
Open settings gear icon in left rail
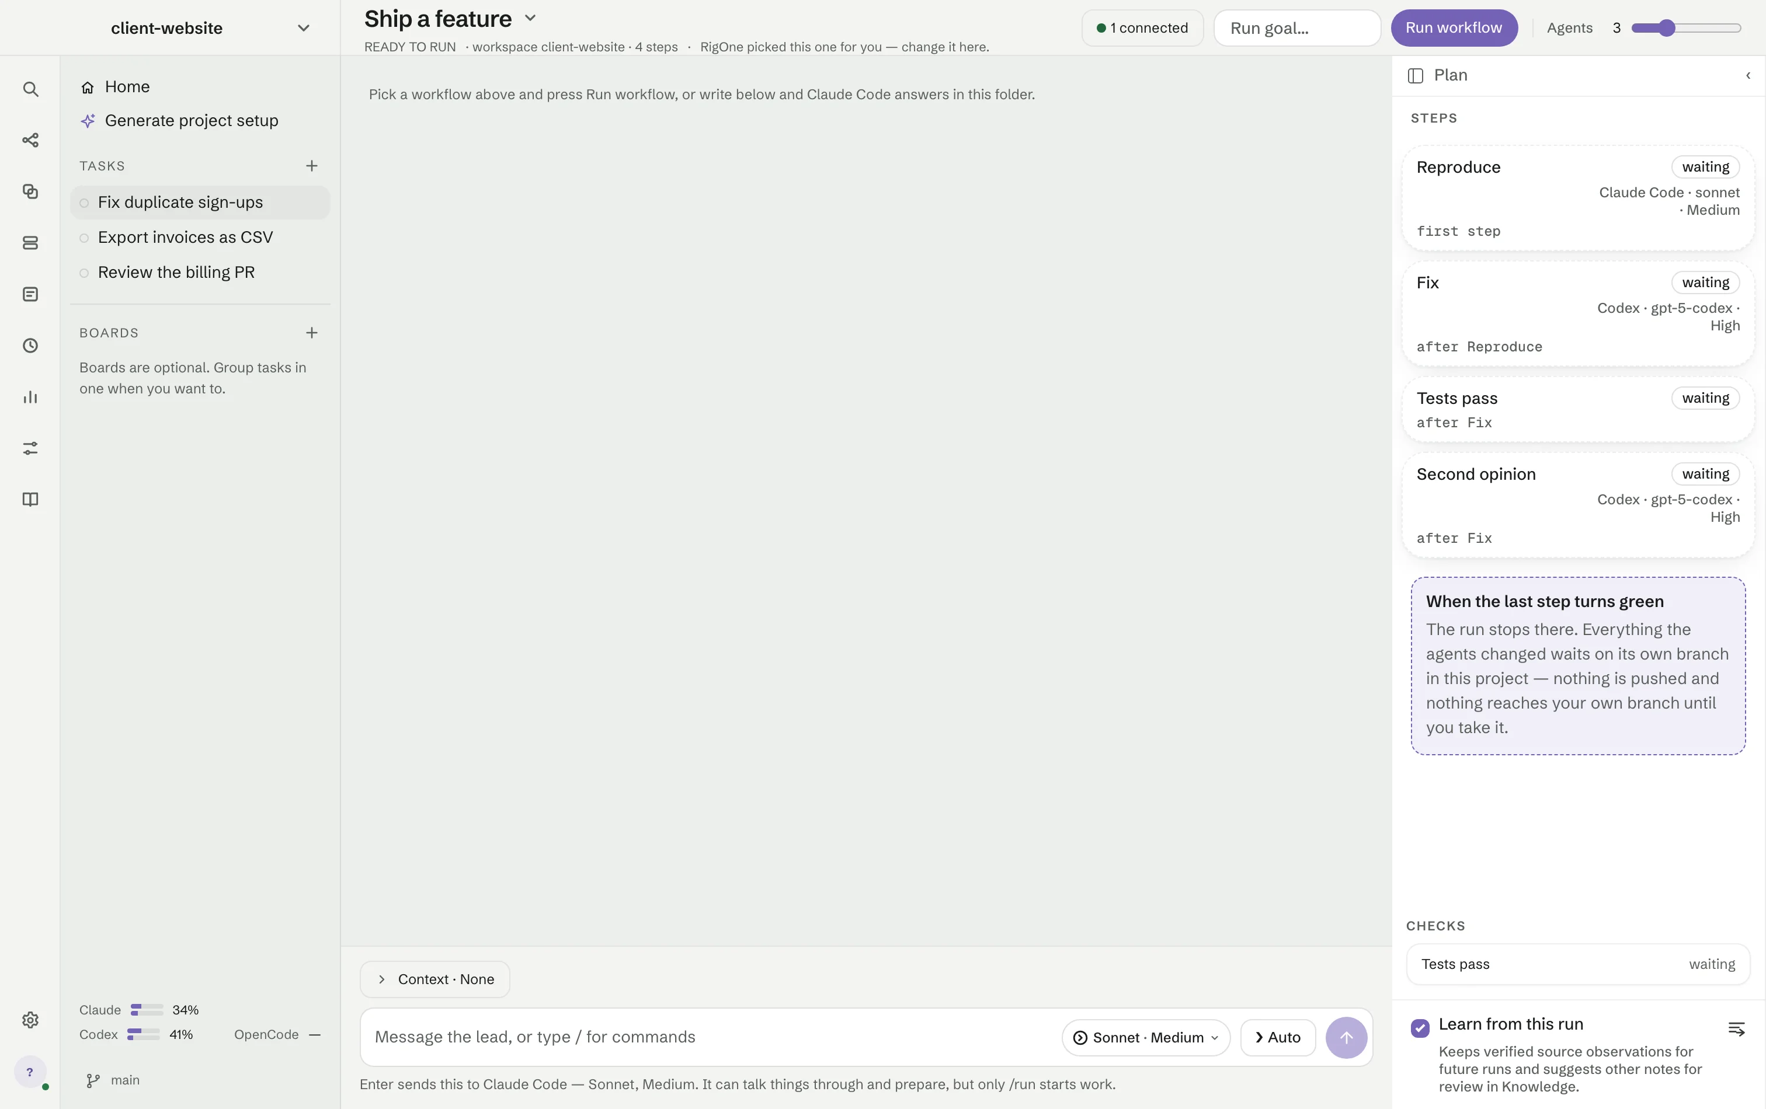point(30,1020)
